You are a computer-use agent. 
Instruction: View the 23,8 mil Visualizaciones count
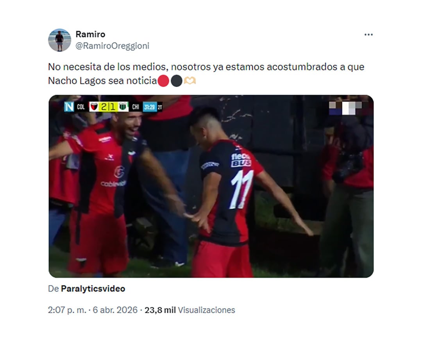pos(190,310)
